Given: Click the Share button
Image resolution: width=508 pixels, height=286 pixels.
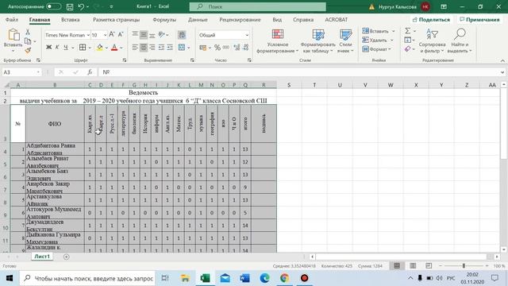Looking at the screenshot, I should coord(431,19).
